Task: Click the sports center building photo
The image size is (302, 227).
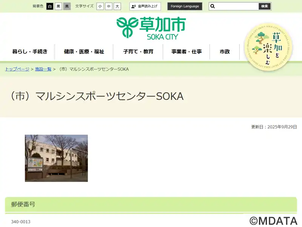Action: [x=56, y=158]
